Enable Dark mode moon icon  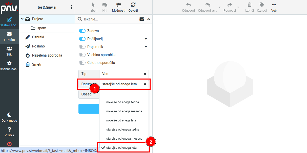9,115
